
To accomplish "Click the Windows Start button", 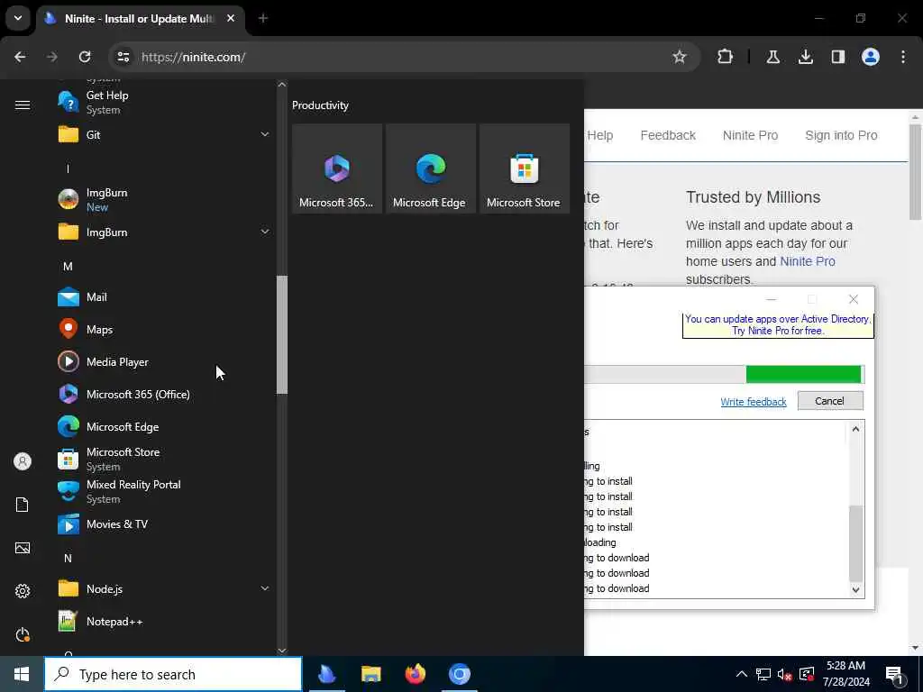I will point(22,674).
